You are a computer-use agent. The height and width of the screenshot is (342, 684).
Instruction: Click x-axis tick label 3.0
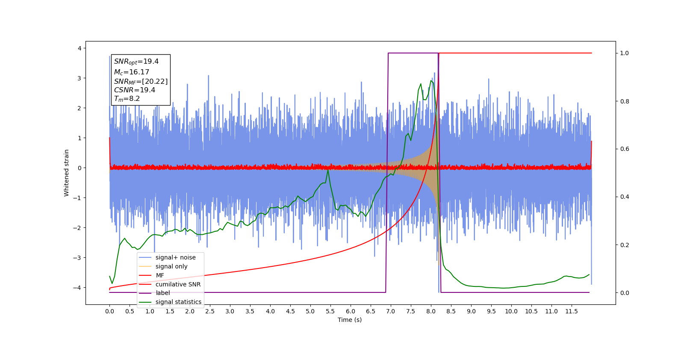click(x=230, y=311)
